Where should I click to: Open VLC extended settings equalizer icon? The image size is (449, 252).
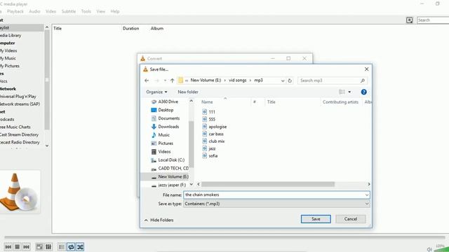pyautogui.click(x=48, y=247)
